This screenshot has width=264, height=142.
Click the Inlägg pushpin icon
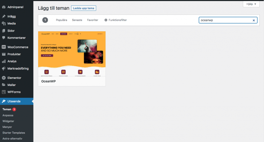pyautogui.click(x=4, y=16)
